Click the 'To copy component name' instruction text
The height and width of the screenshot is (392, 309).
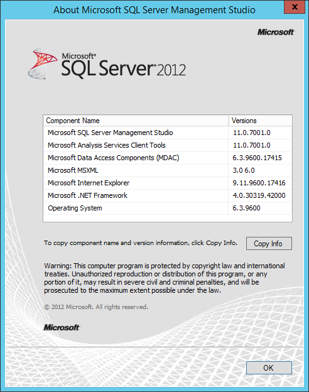pyautogui.click(x=141, y=242)
